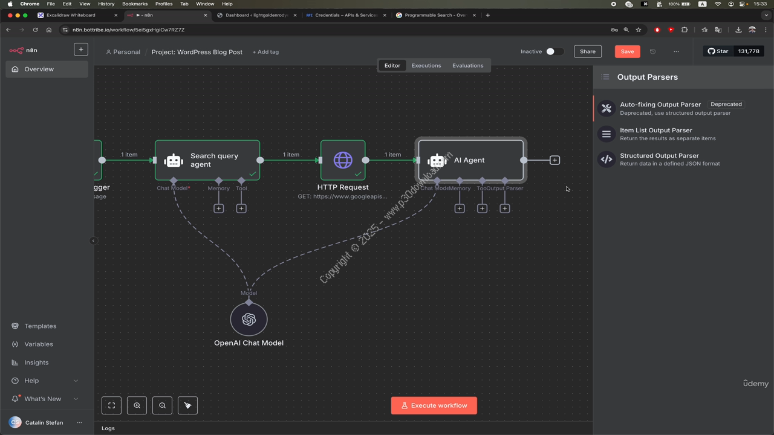Add Tool to Search query agent
Screen dimensions: 774x435
(x=241, y=208)
